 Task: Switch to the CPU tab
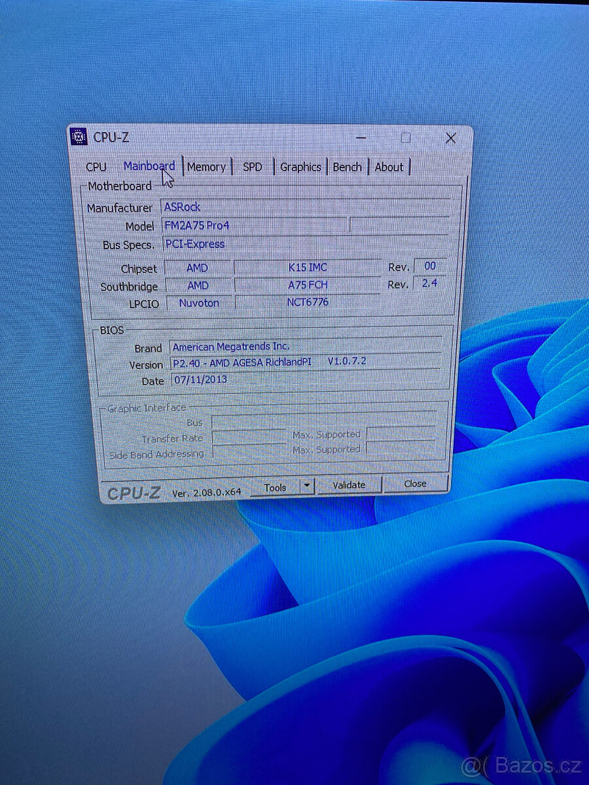(x=97, y=167)
